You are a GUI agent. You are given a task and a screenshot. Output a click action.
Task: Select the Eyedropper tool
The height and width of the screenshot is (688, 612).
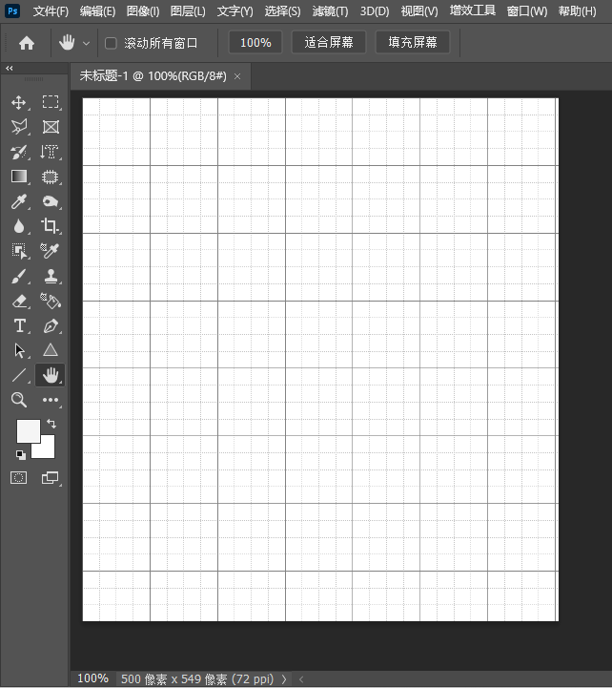tap(19, 202)
